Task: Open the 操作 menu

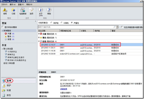Action: [13, 5]
